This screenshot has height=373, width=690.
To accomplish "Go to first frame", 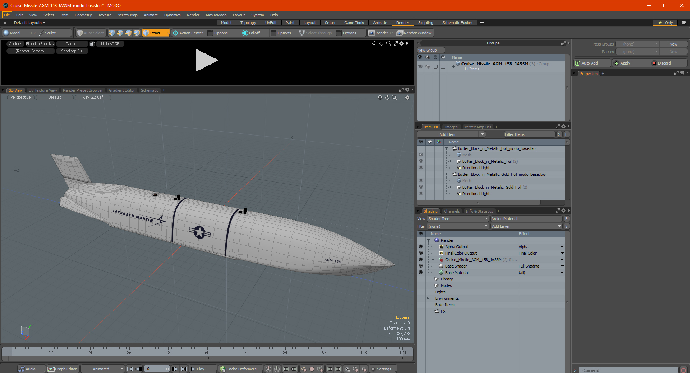I will [130, 369].
